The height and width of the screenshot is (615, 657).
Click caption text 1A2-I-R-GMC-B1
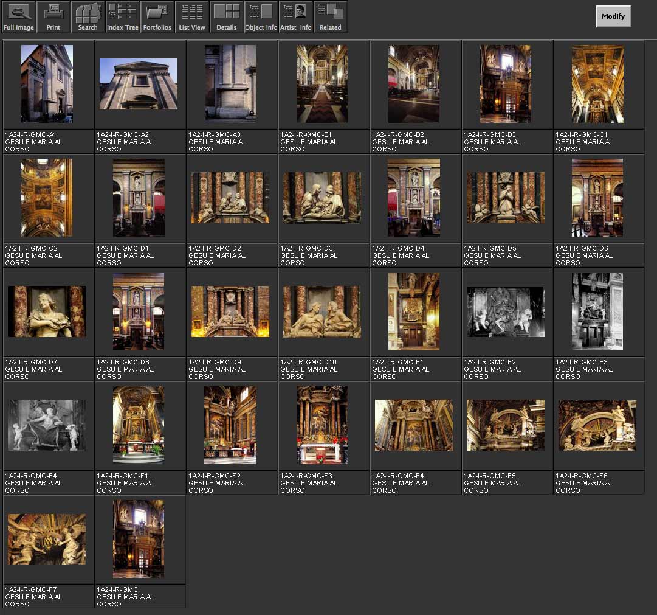pos(306,134)
